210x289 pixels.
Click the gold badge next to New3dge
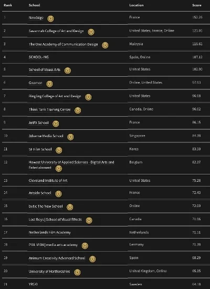[50, 18]
